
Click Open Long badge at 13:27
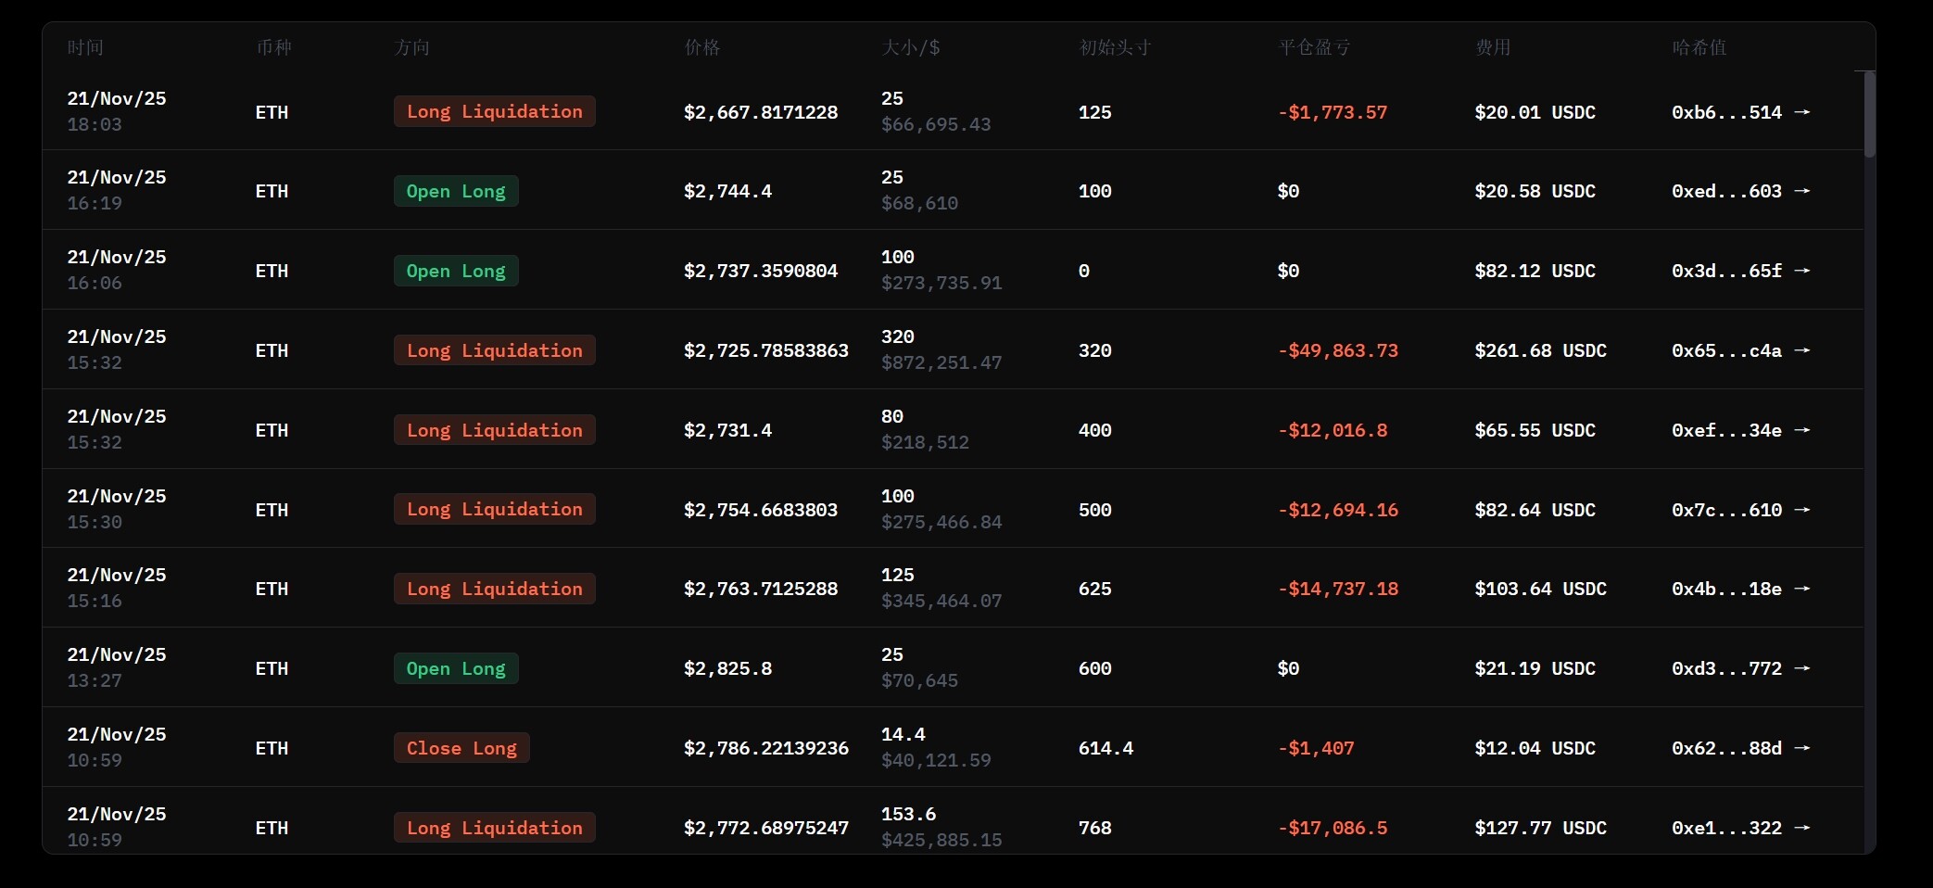tap(456, 668)
